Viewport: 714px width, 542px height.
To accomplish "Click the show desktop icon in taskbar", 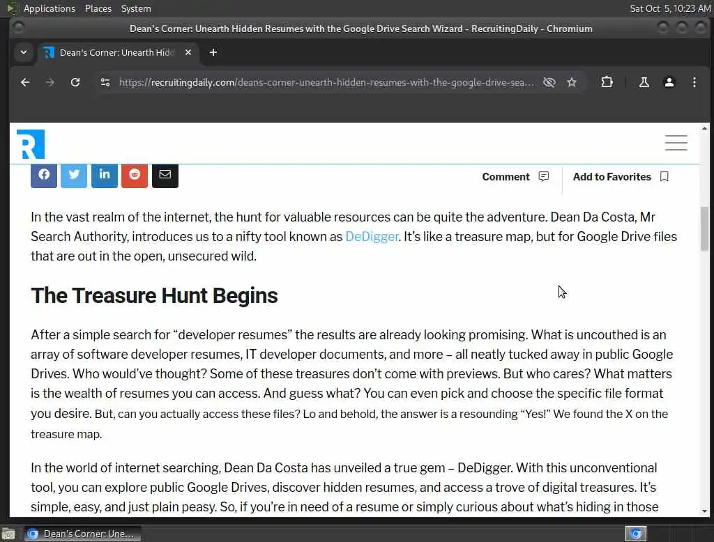I will (x=8, y=534).
